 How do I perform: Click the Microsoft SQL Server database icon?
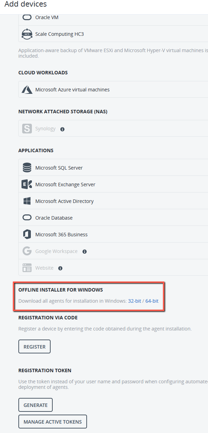(x=27, y=168)
